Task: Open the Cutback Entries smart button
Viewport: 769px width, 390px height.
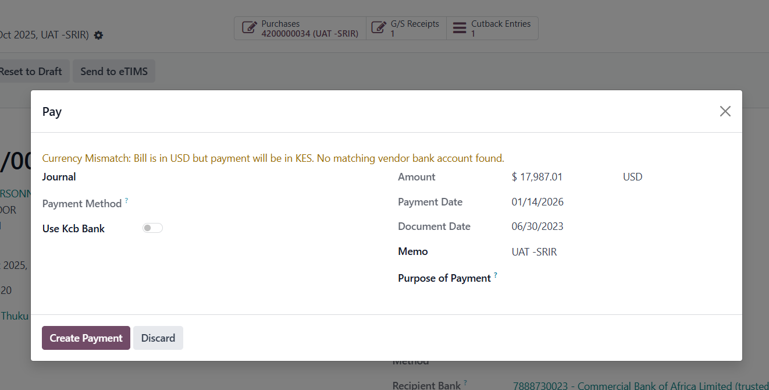Action: pyautogui.click(x=493, y=29)
